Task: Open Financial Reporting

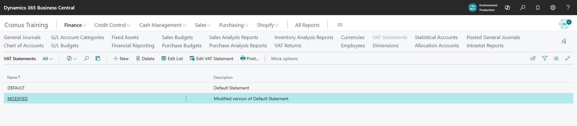Action: click(x=133, y=45)
